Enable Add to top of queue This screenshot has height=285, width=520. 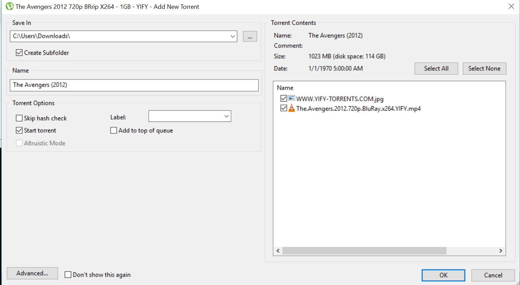click(114, 130)
